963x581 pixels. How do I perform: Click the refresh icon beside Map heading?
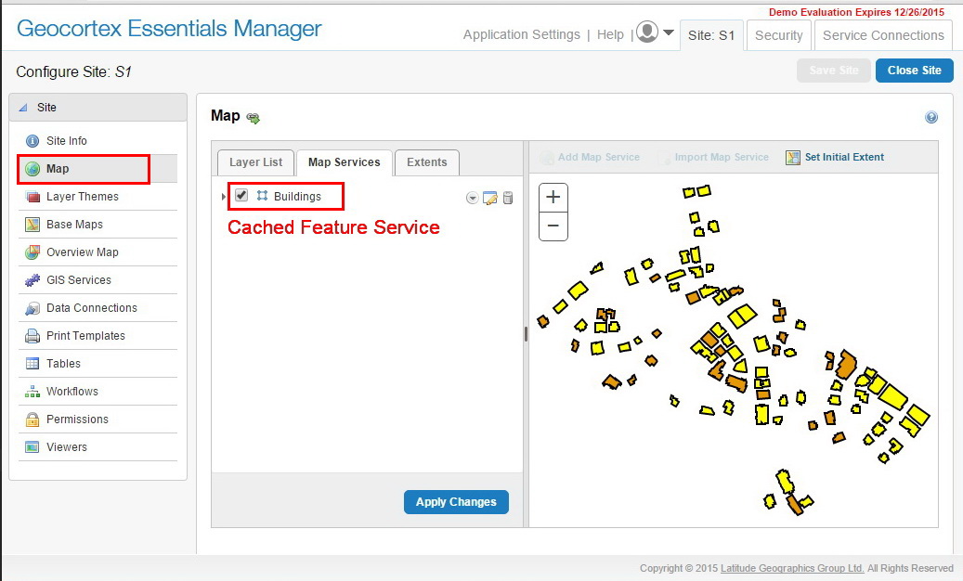[253, 118]
